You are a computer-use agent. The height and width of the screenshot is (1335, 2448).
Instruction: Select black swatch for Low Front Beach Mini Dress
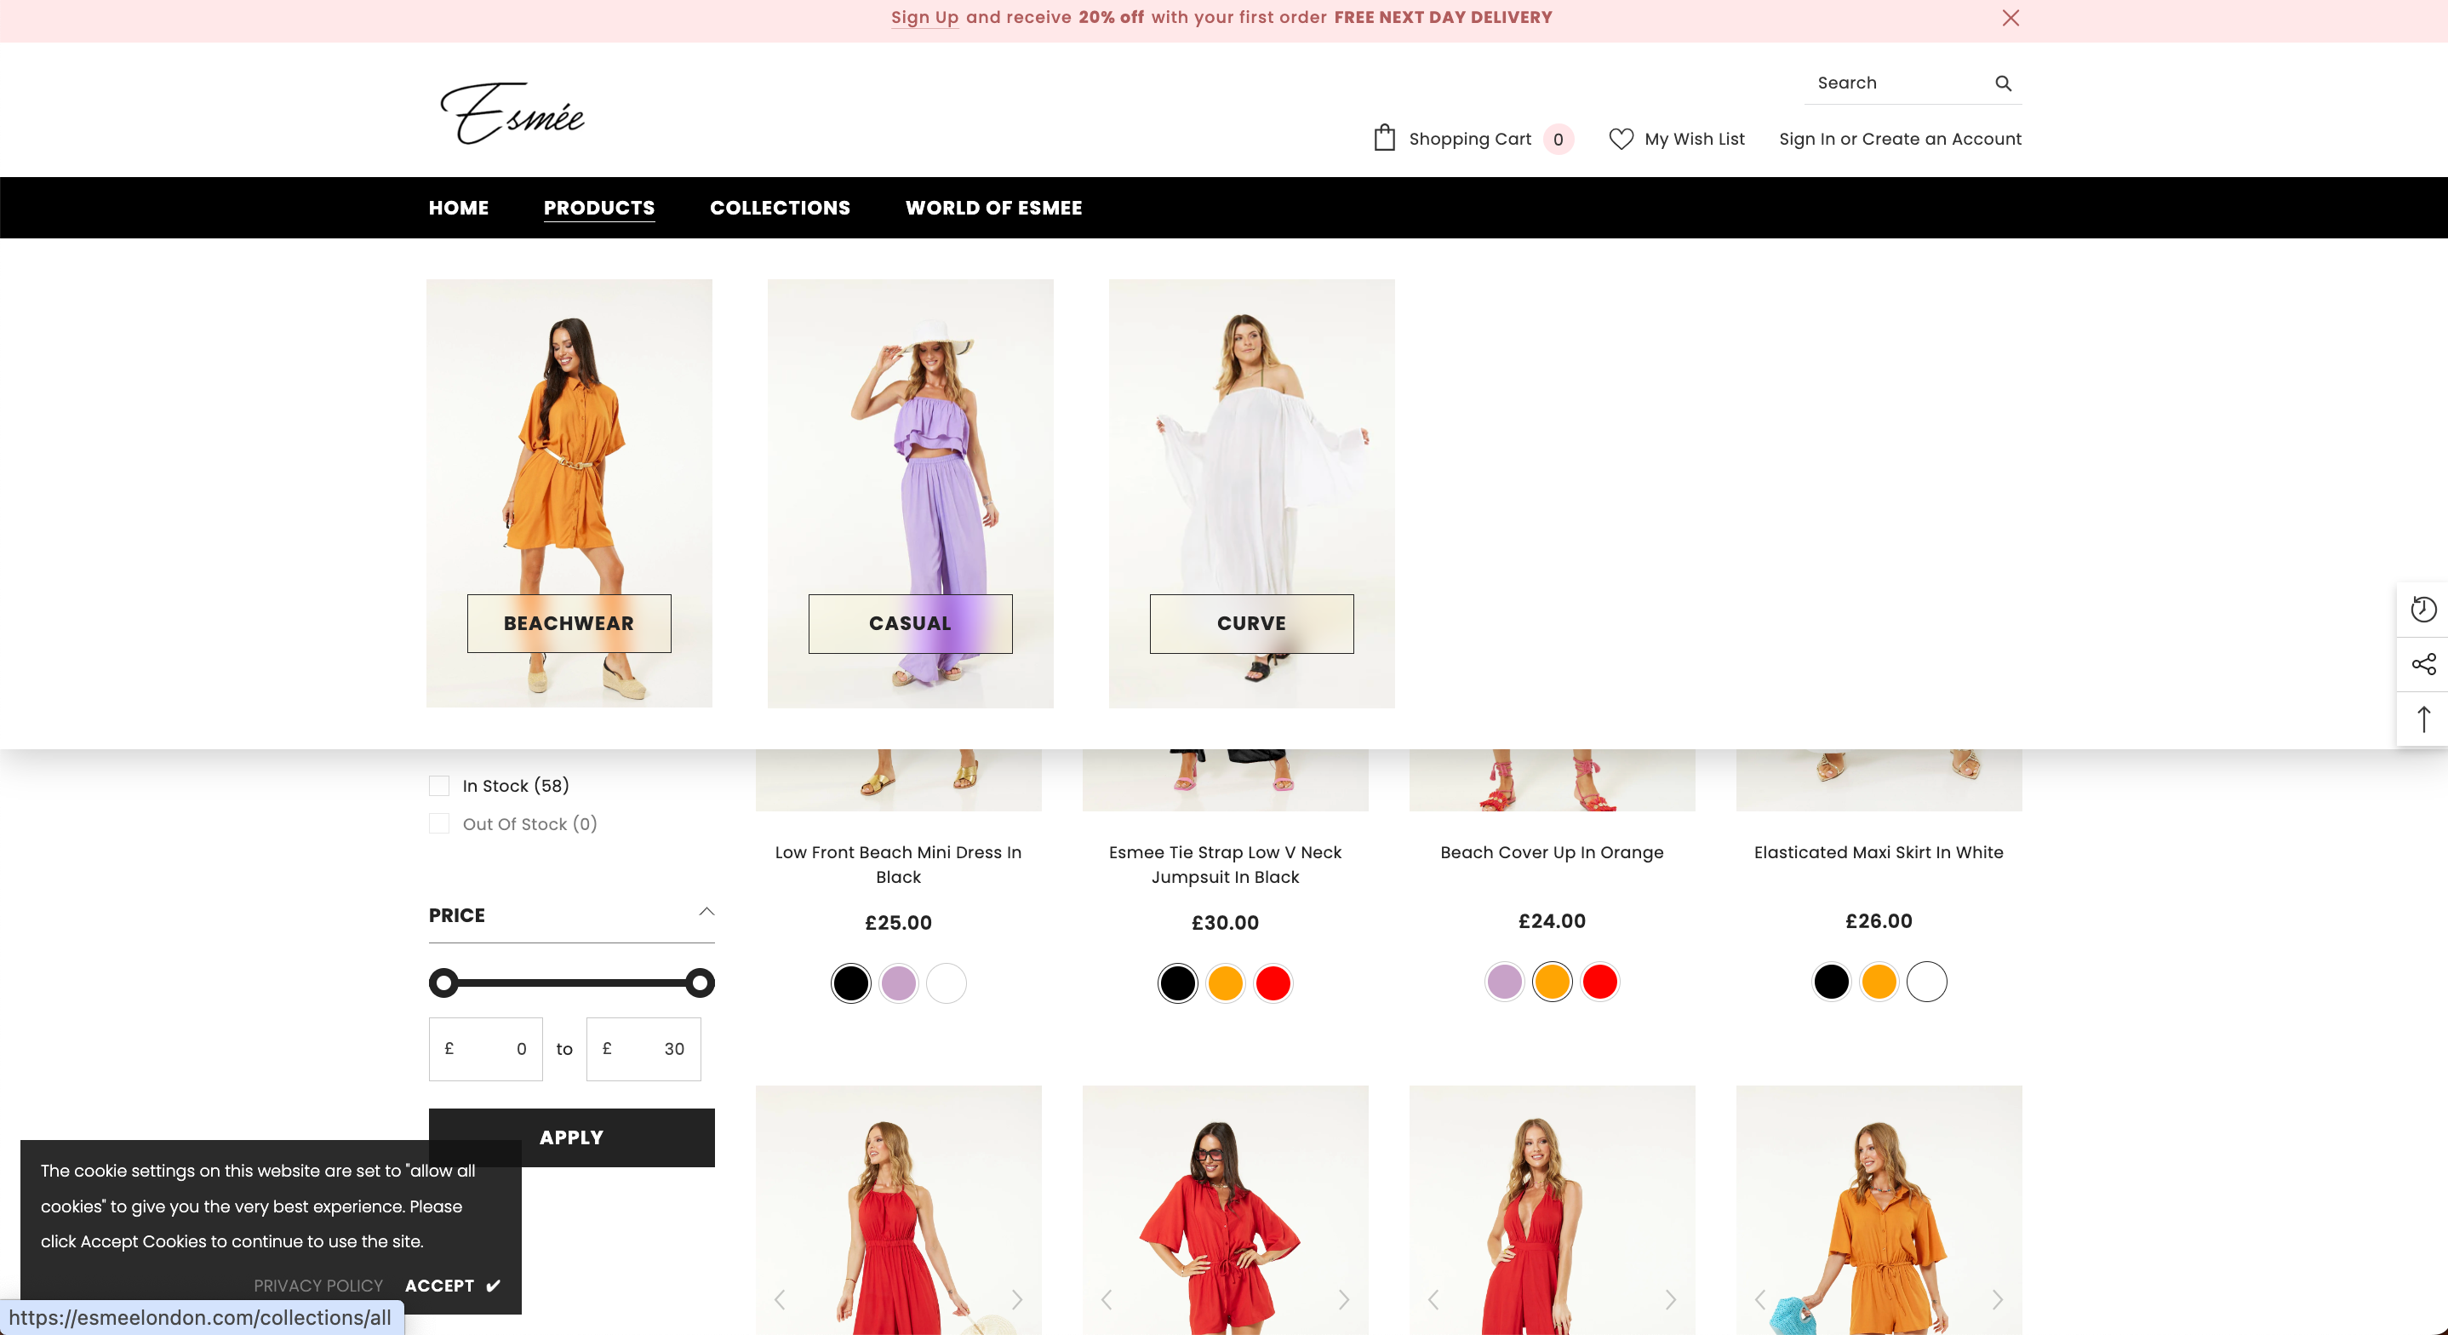coord(850,983)
